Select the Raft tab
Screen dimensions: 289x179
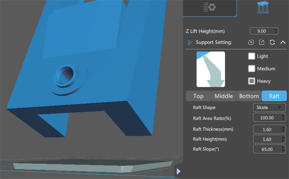tap(274, 96)
